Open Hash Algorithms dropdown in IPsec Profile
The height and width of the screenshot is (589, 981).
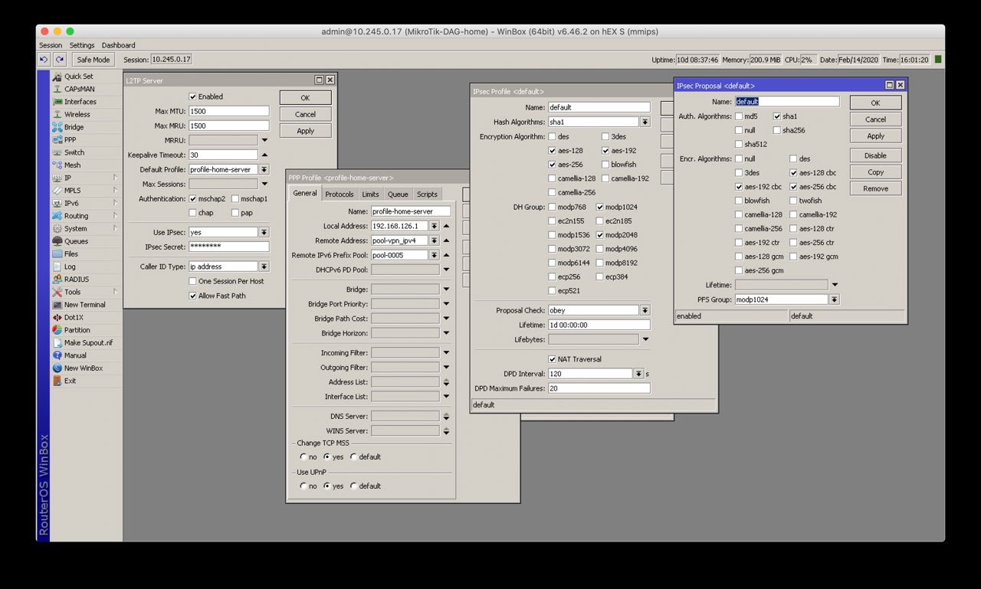point(645,122)
